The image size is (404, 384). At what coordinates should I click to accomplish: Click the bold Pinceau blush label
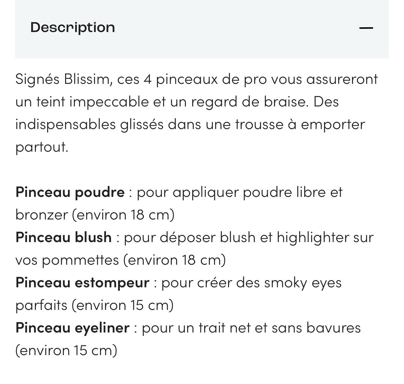[64, 237]
